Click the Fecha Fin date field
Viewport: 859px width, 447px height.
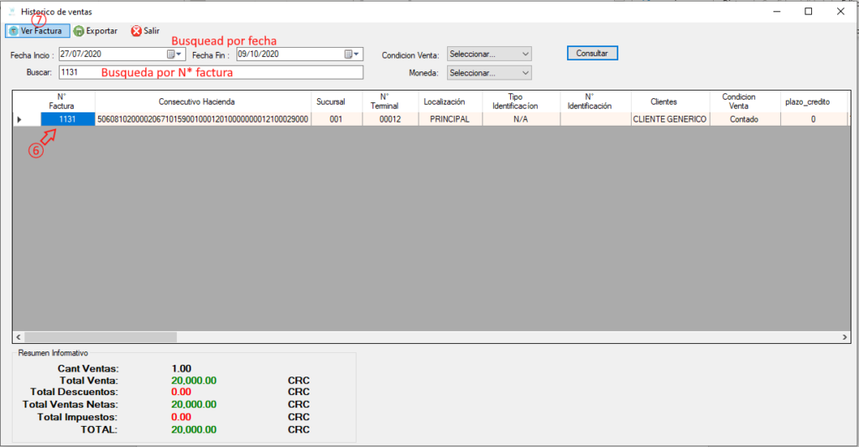[285, 55]
